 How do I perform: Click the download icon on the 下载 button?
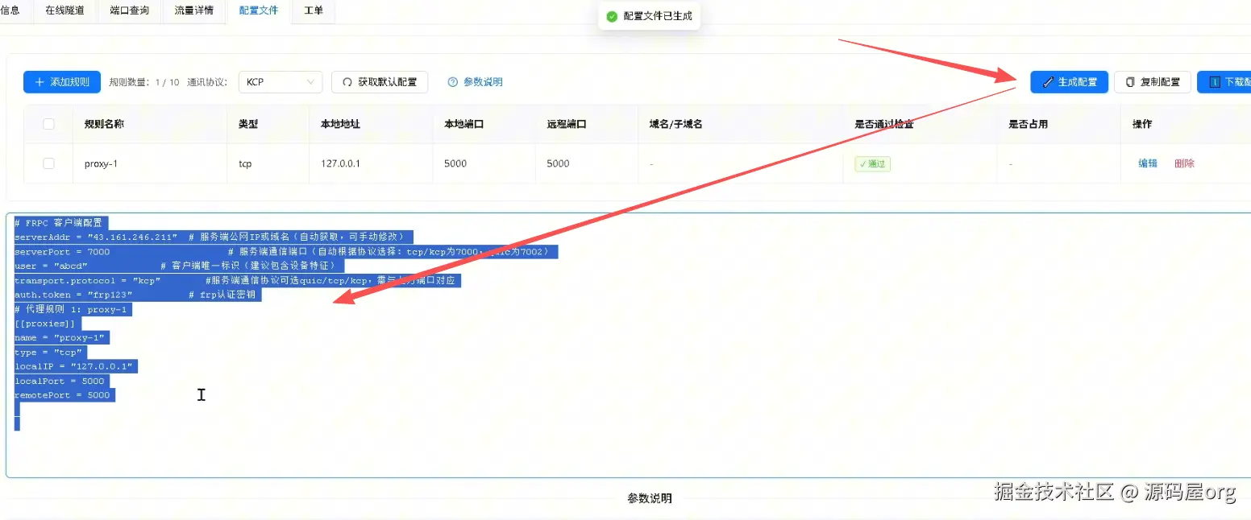pyautogui.click(x=1215, y=82)
